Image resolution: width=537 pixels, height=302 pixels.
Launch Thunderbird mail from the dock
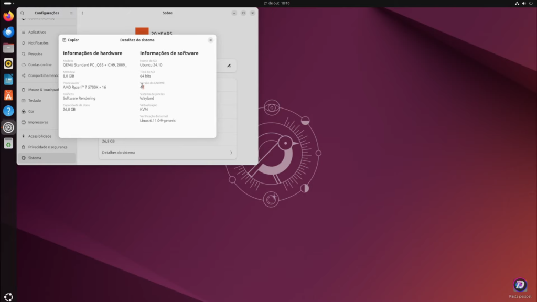8,32
